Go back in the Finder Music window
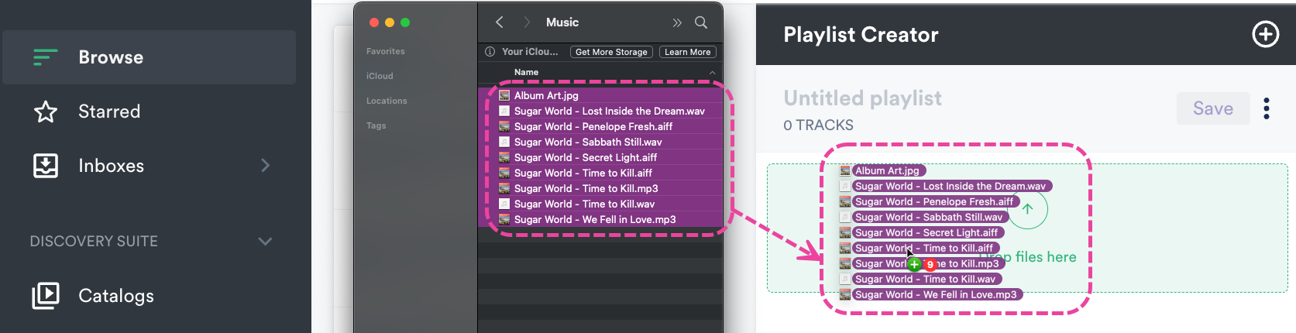 click(x=500, y=22)
